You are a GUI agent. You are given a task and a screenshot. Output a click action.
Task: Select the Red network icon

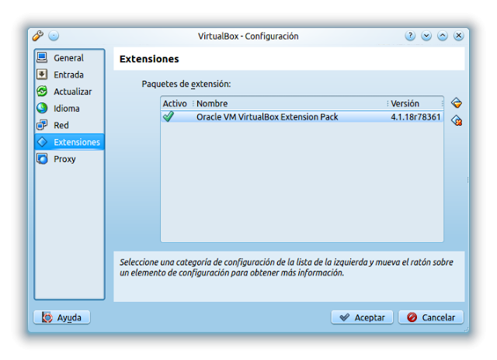(42, 125)
